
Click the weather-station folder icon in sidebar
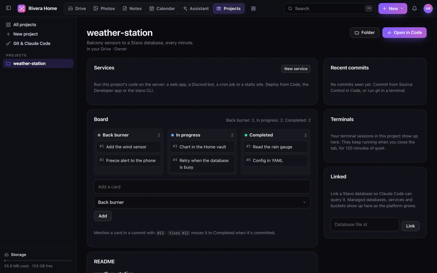(x=8, y=64)
